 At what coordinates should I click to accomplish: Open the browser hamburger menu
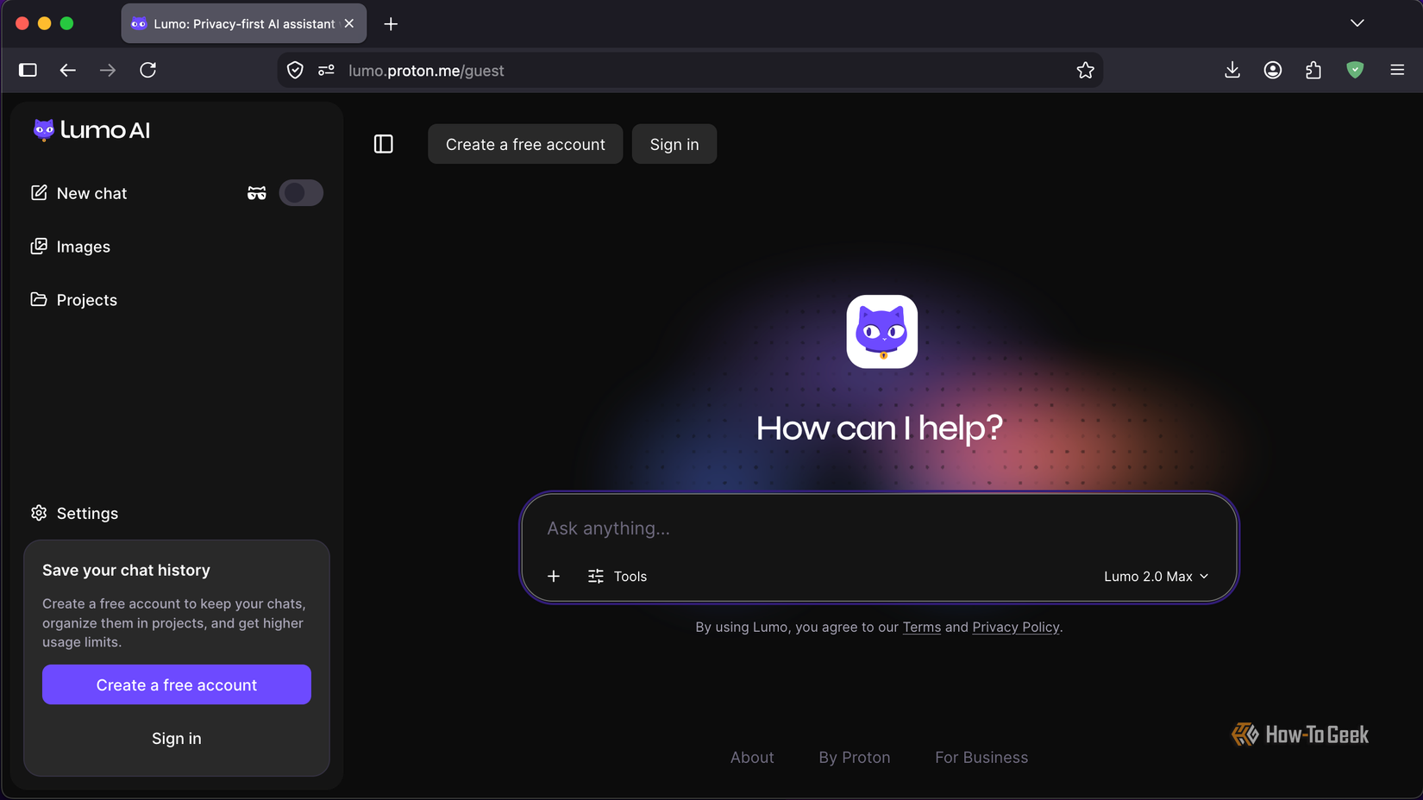[1397, 70]
